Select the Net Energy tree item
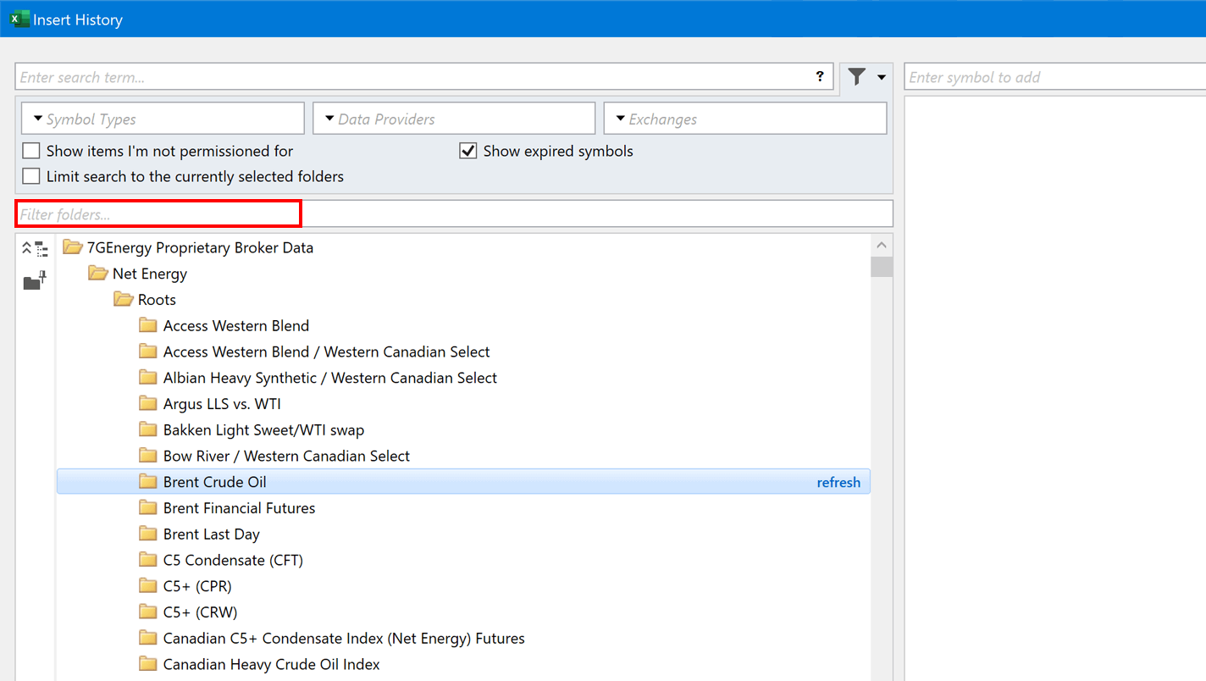Viewport: 1206px width, 681px height. point(150,274)
